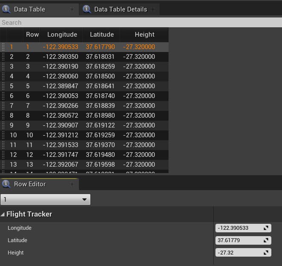This screenshot has width=282, height=266.
Task: Select longitude cell -122.389847
Action: [61, 86]
